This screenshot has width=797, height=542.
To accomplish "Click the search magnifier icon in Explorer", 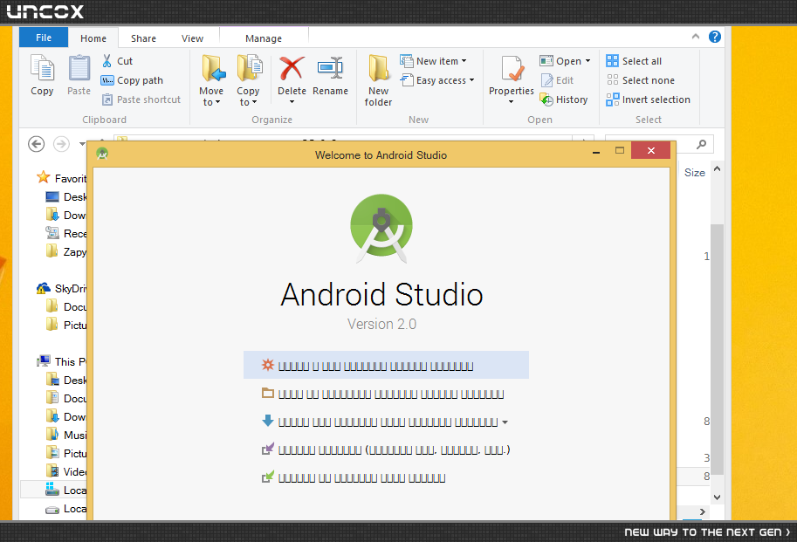I will 702,144.
